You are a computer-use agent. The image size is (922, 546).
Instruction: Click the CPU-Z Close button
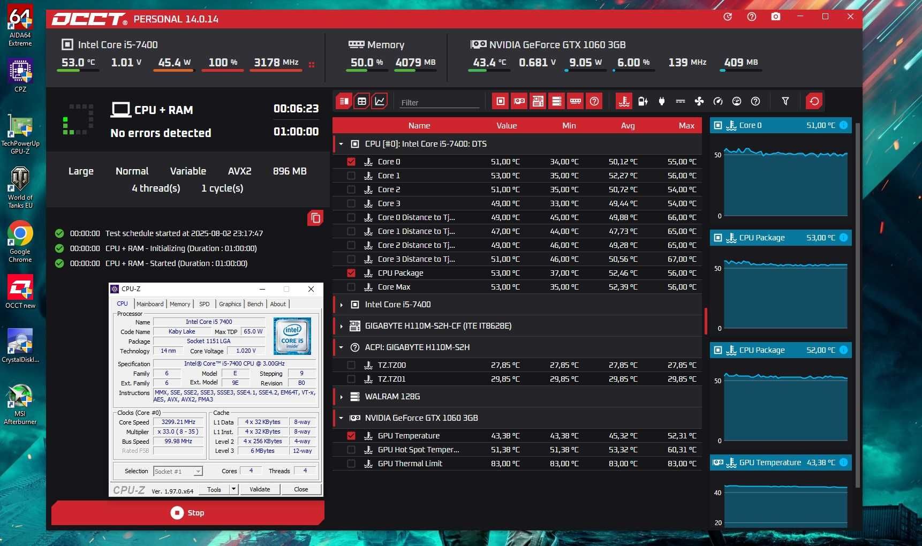(301, 489)
